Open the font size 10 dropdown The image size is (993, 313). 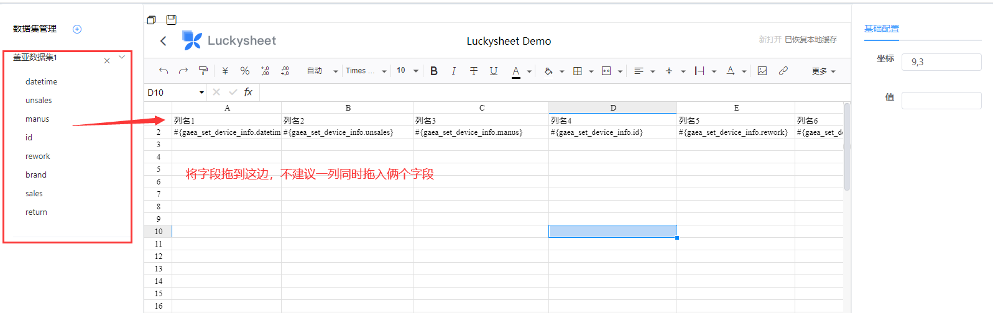(x=407, y=71)
